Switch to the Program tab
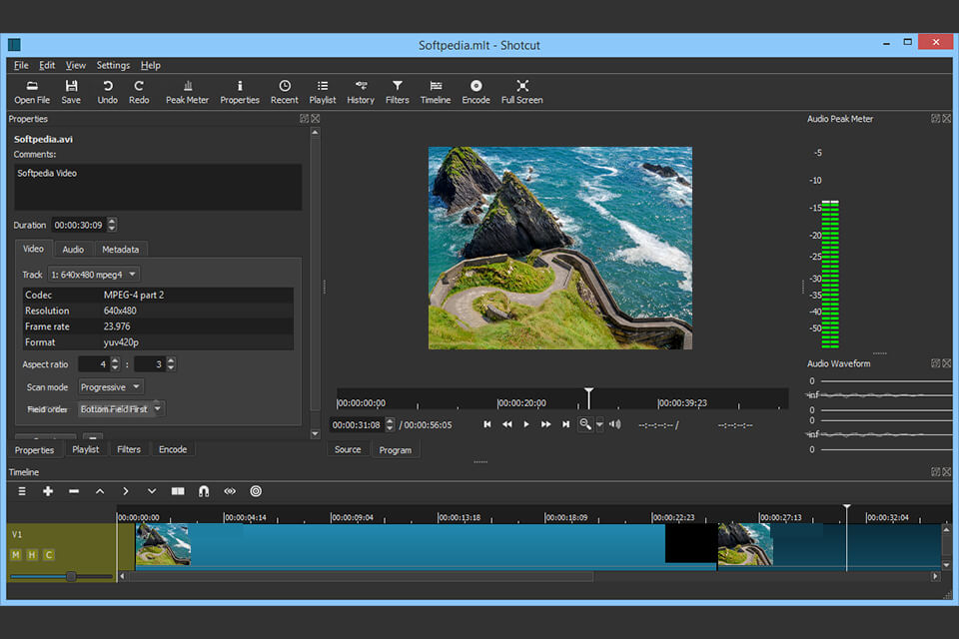This screenshot has width=959, height=639. [396, 450]
